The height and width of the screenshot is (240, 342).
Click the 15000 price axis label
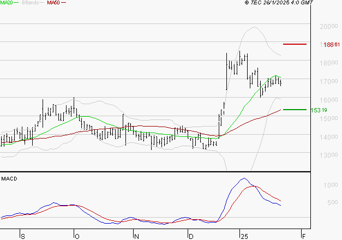coord(329,119)
